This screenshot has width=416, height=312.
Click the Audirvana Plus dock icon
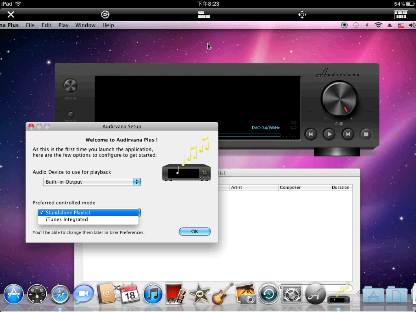pos(339,294)
